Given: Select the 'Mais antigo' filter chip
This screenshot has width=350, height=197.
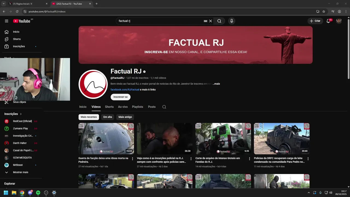Looking at the screenshot, I should click(x=125, y=117).
